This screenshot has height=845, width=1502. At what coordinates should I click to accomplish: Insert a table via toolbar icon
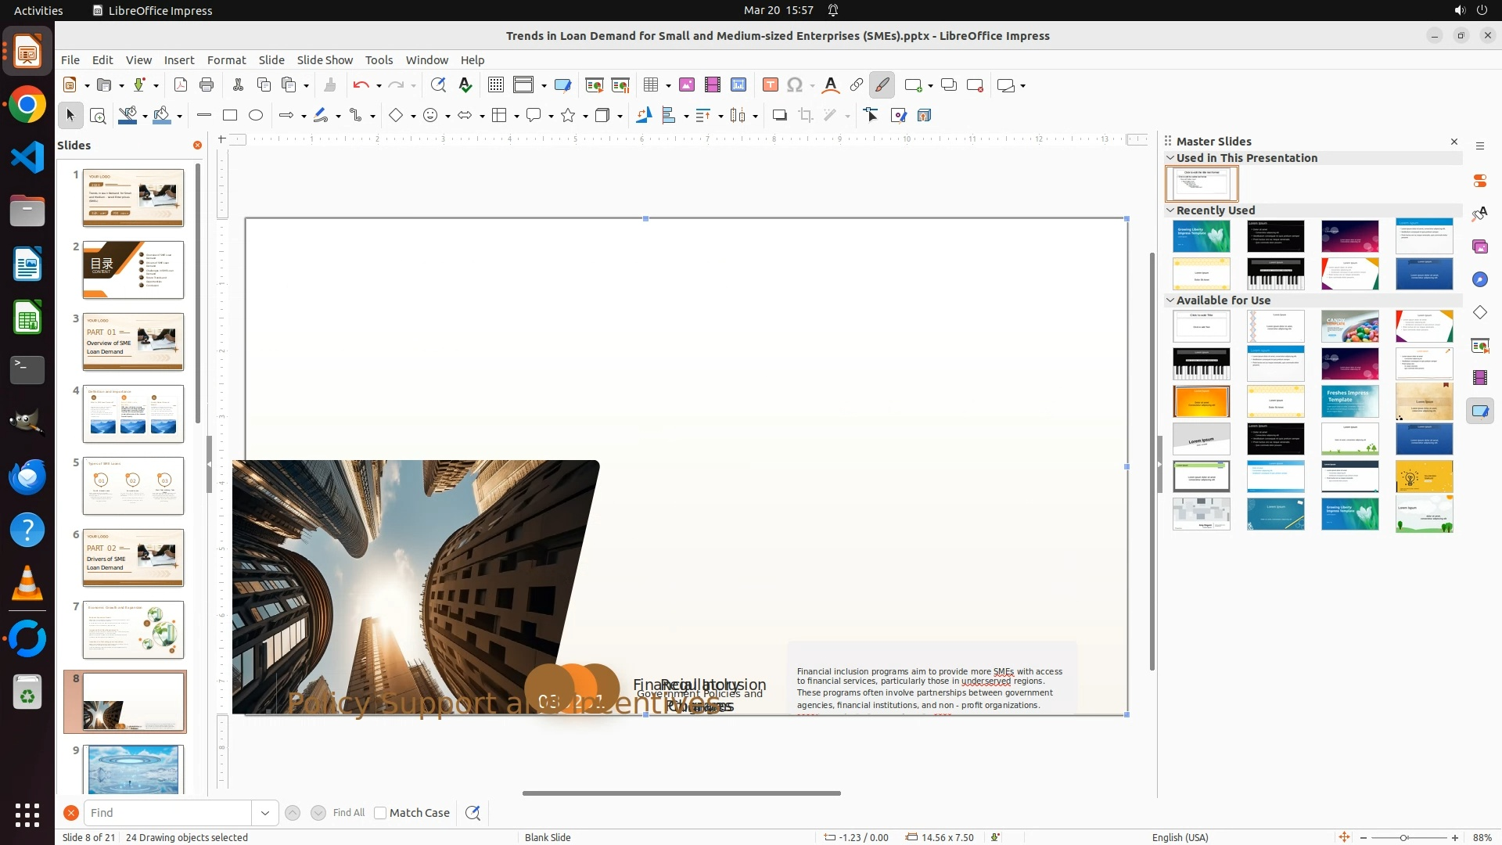point(650,85)
